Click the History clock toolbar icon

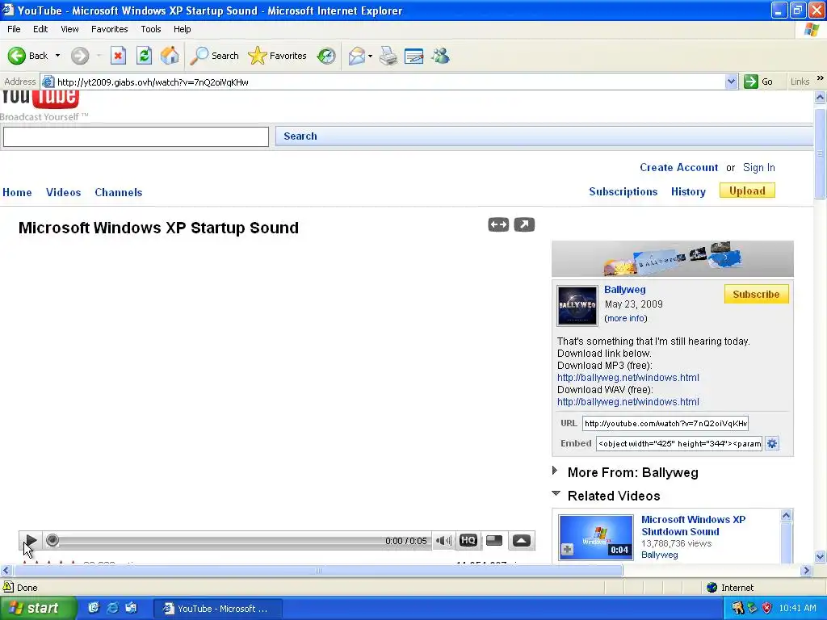point(326,56)
